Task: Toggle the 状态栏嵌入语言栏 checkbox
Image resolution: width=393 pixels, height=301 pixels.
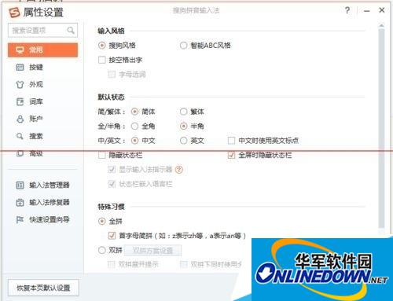Action: [112, 184]
